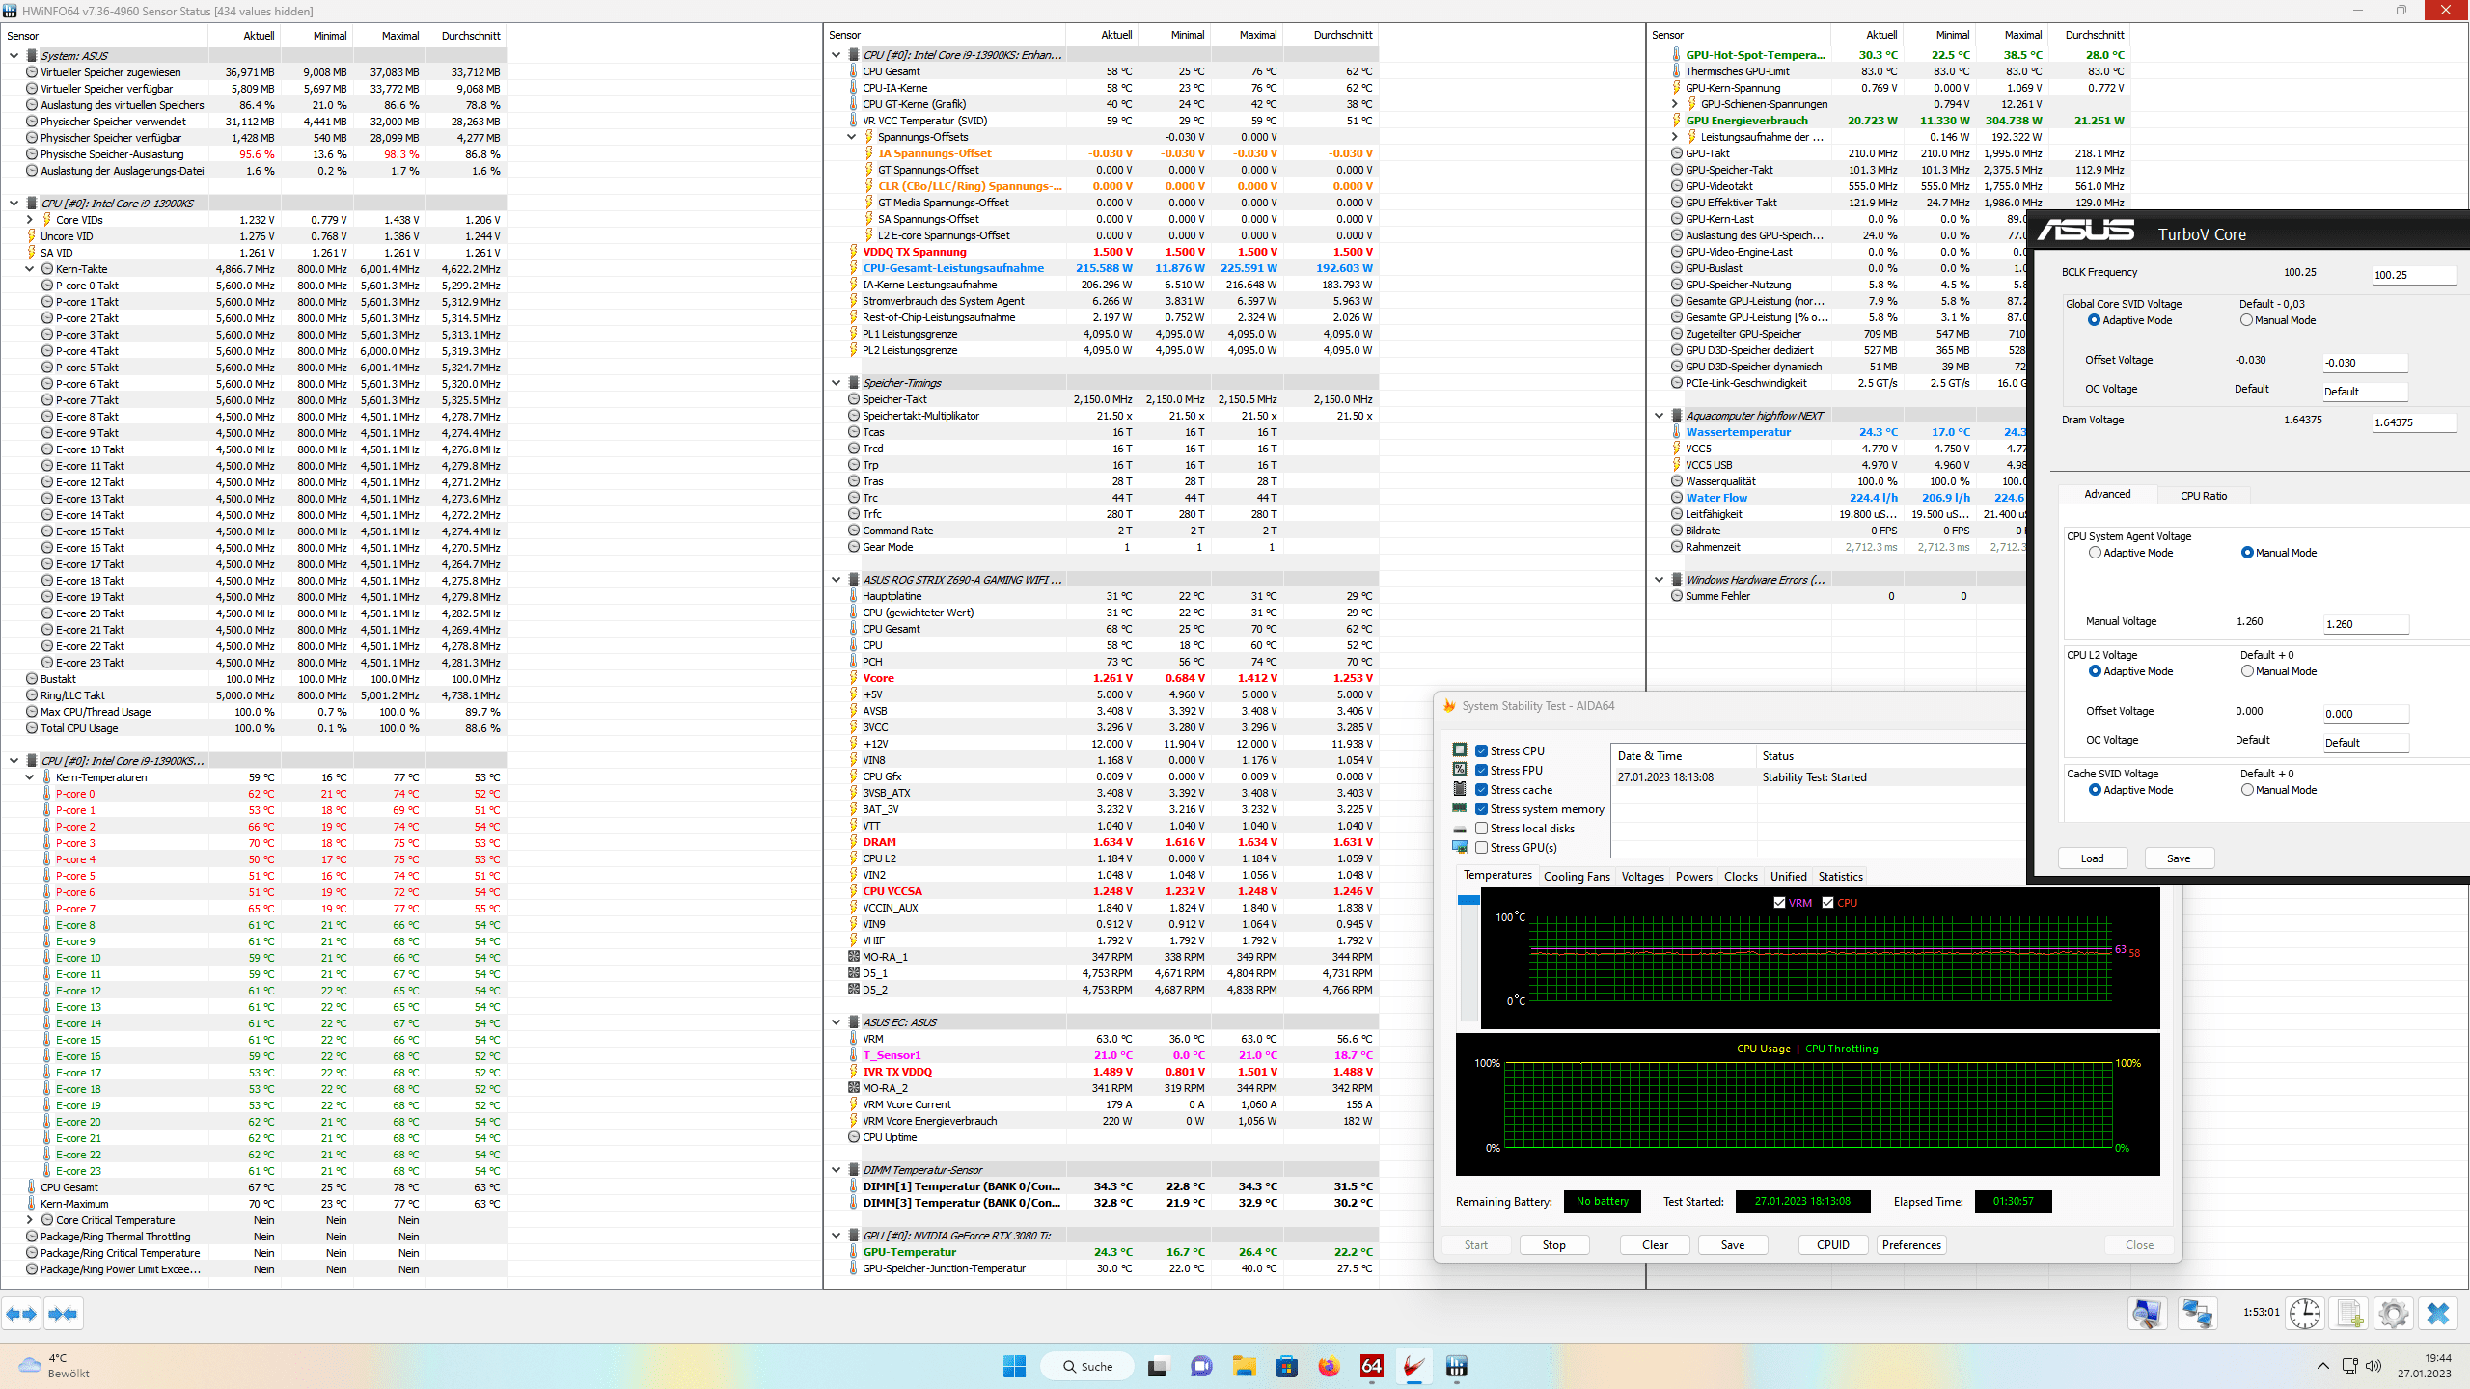
Task: Switch to the HWiNFO taskbar icon
Action: pyautogui.click(x=1457, y=1366)
